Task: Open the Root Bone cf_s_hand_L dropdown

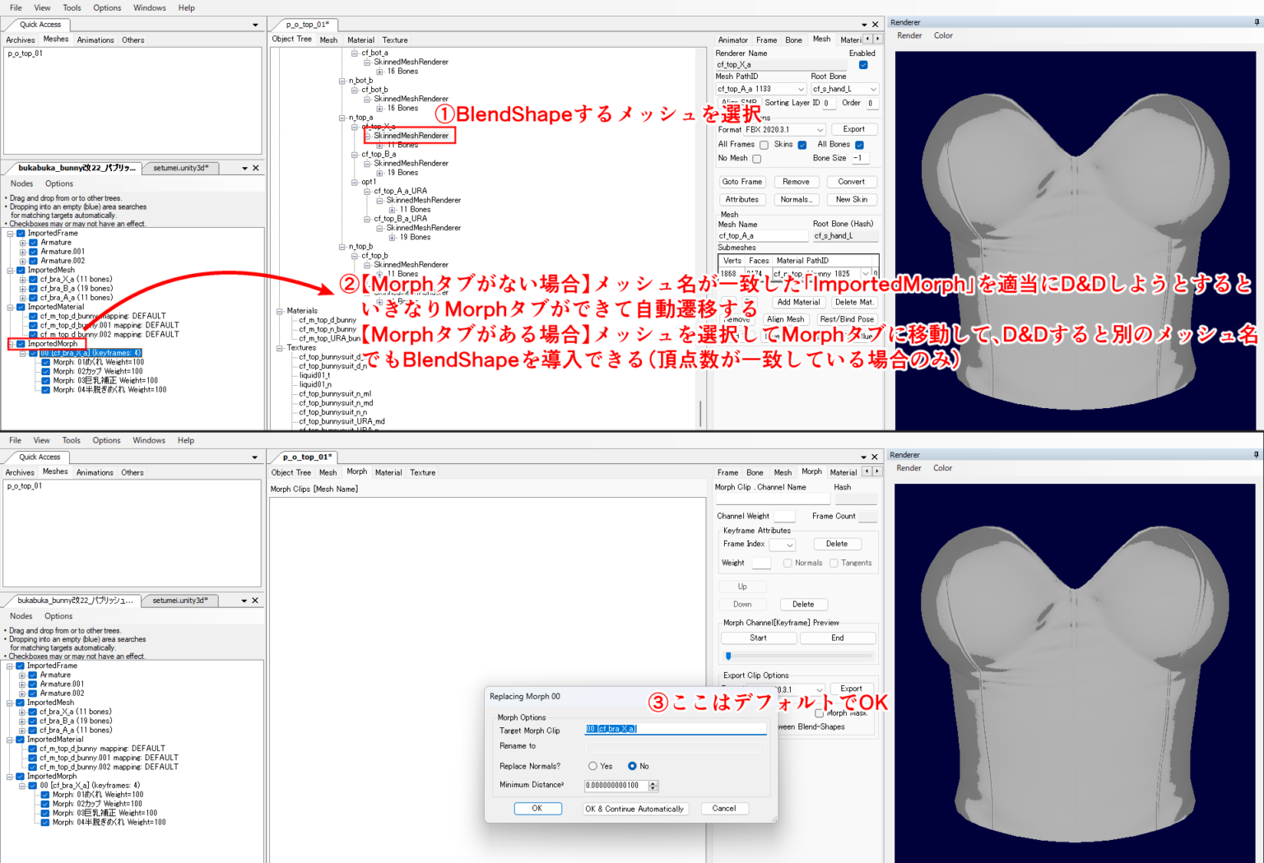Action: (844, 88)
